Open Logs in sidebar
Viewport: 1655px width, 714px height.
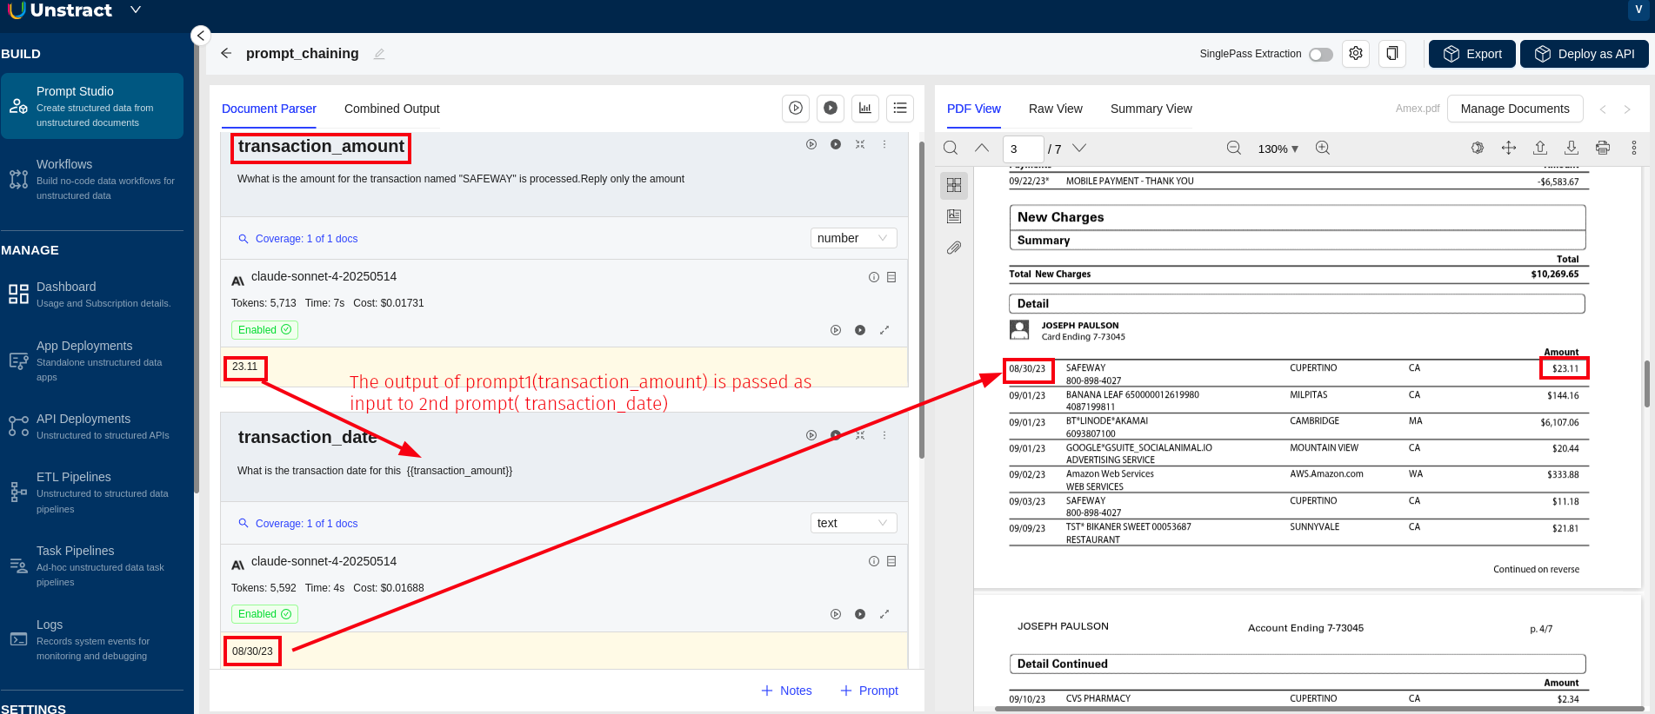(x=92, y=639)
